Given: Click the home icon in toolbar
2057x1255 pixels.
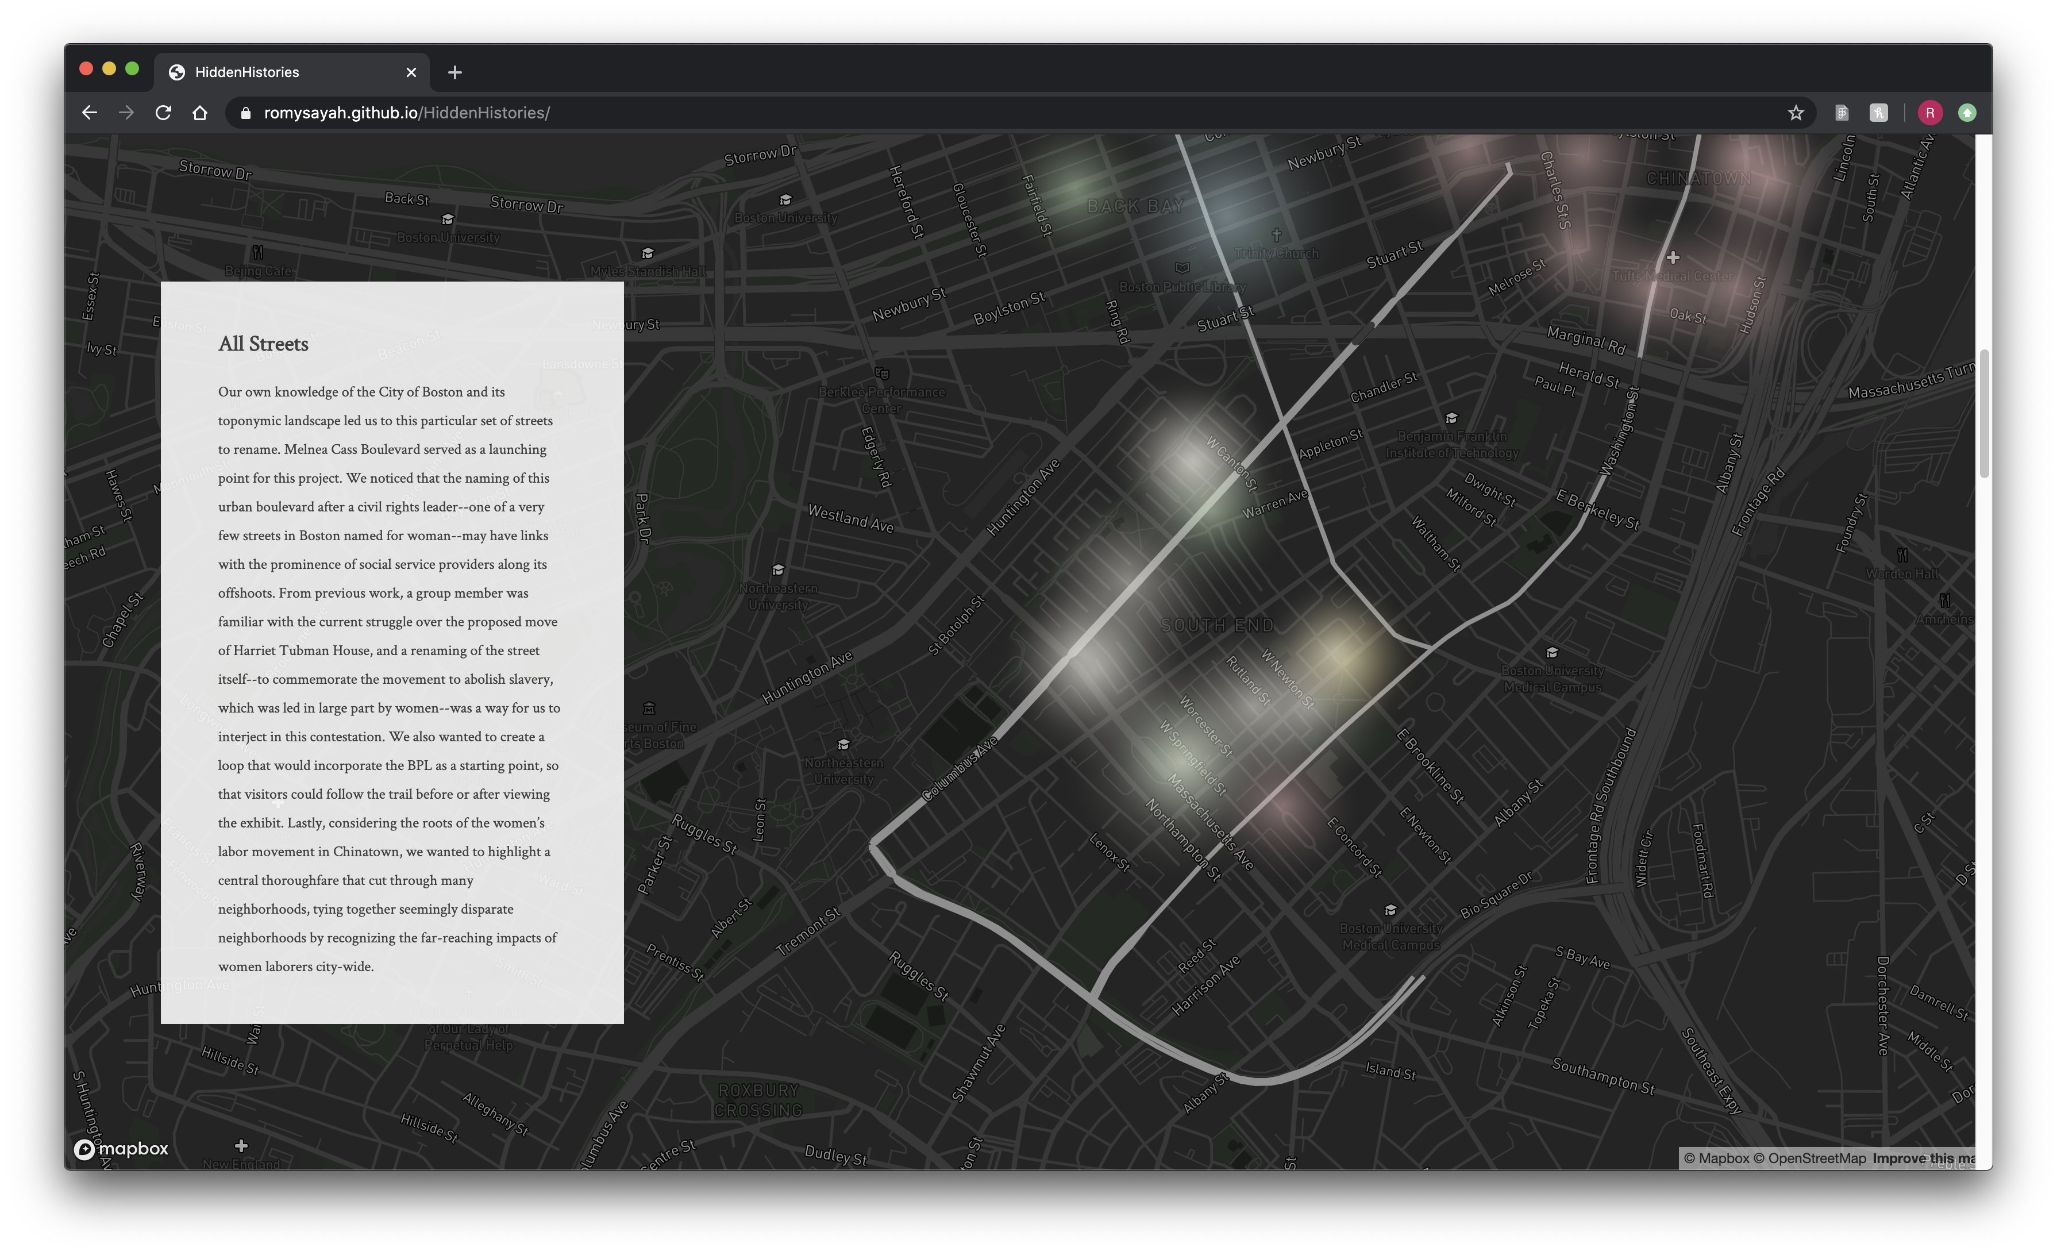Looking at the screenshot, I should point(199,113).
